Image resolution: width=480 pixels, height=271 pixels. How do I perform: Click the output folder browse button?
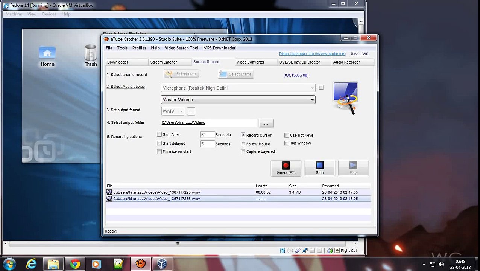266,123
